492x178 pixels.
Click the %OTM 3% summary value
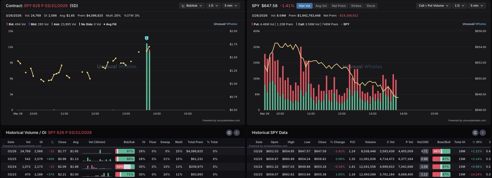click(132, 15)
